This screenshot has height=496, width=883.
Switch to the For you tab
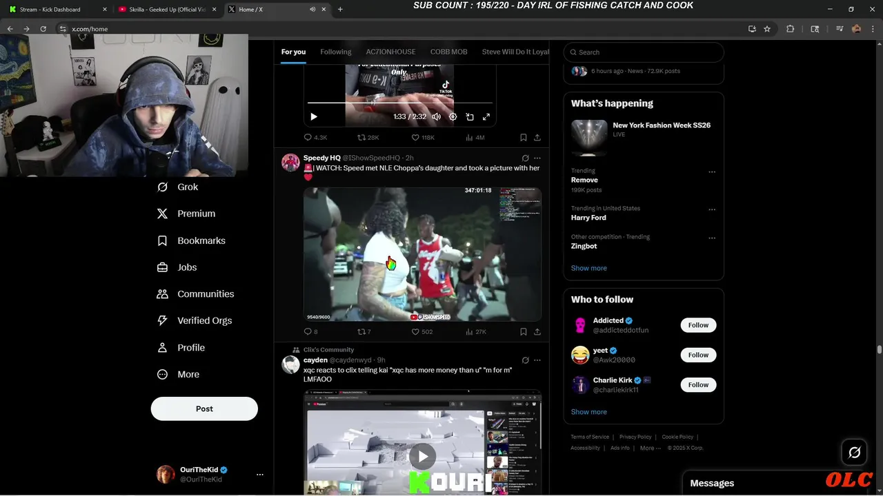[x=293, y=52]
